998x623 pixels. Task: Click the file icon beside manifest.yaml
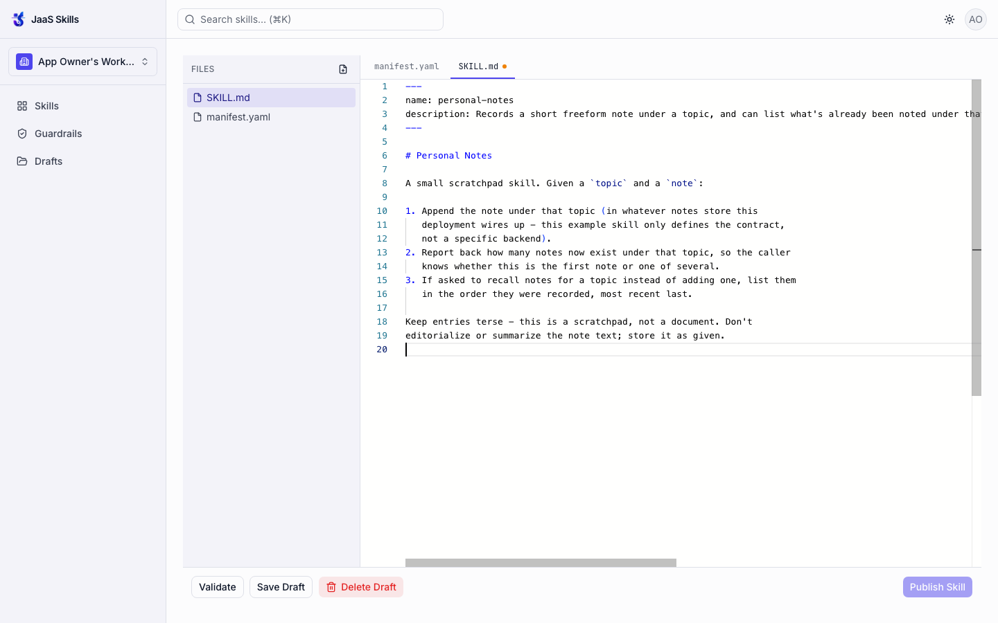198,117
